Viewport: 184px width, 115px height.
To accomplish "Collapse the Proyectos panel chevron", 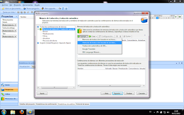I will coord(16,17).
